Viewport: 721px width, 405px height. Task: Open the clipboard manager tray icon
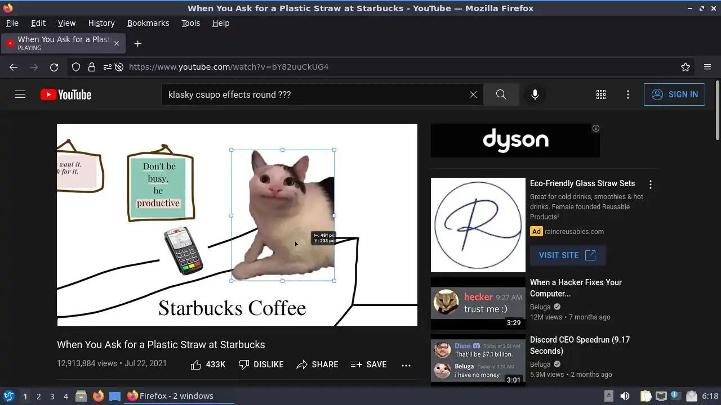646,396
